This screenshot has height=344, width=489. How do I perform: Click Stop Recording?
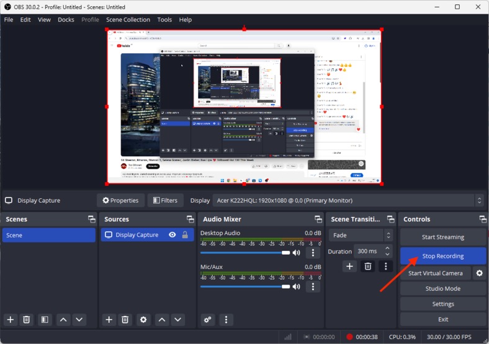(443, 256)
